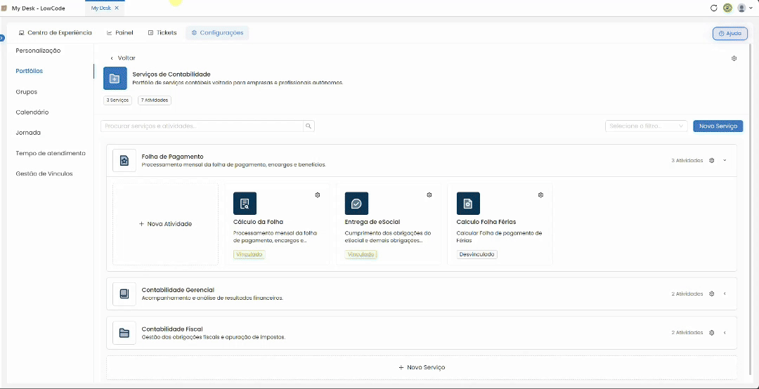Viewport: 759px width, 389px height.
Task: Open the Selecione o filtro dropdown
Action: click(x=647, y=126)
